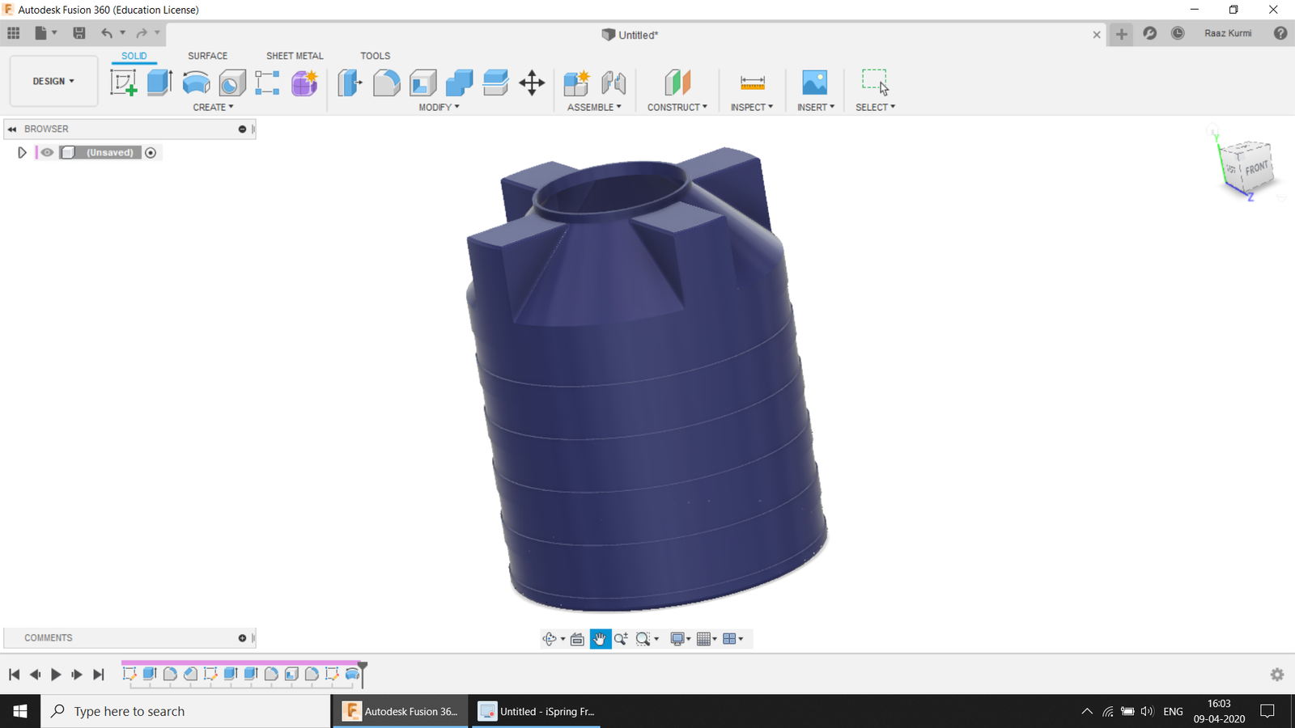Toggle visibility eye of (Unsaved) component
Viewport: 1295px width, 728px height.
pyautogui.click(x=47, y=152)
